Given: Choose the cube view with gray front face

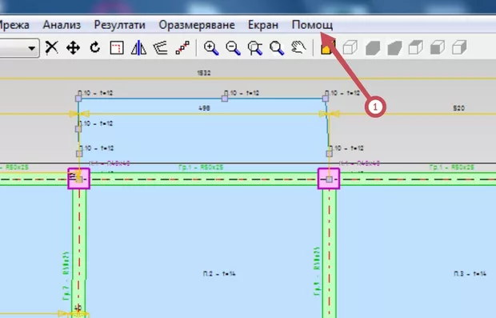Looking at the screenshot, I should coord(438,48).
